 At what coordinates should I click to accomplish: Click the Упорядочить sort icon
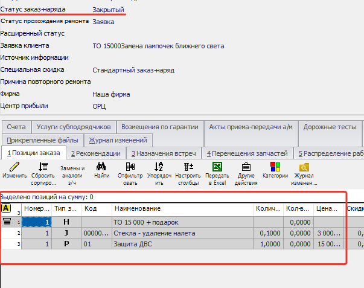click(x=159, y=167)
